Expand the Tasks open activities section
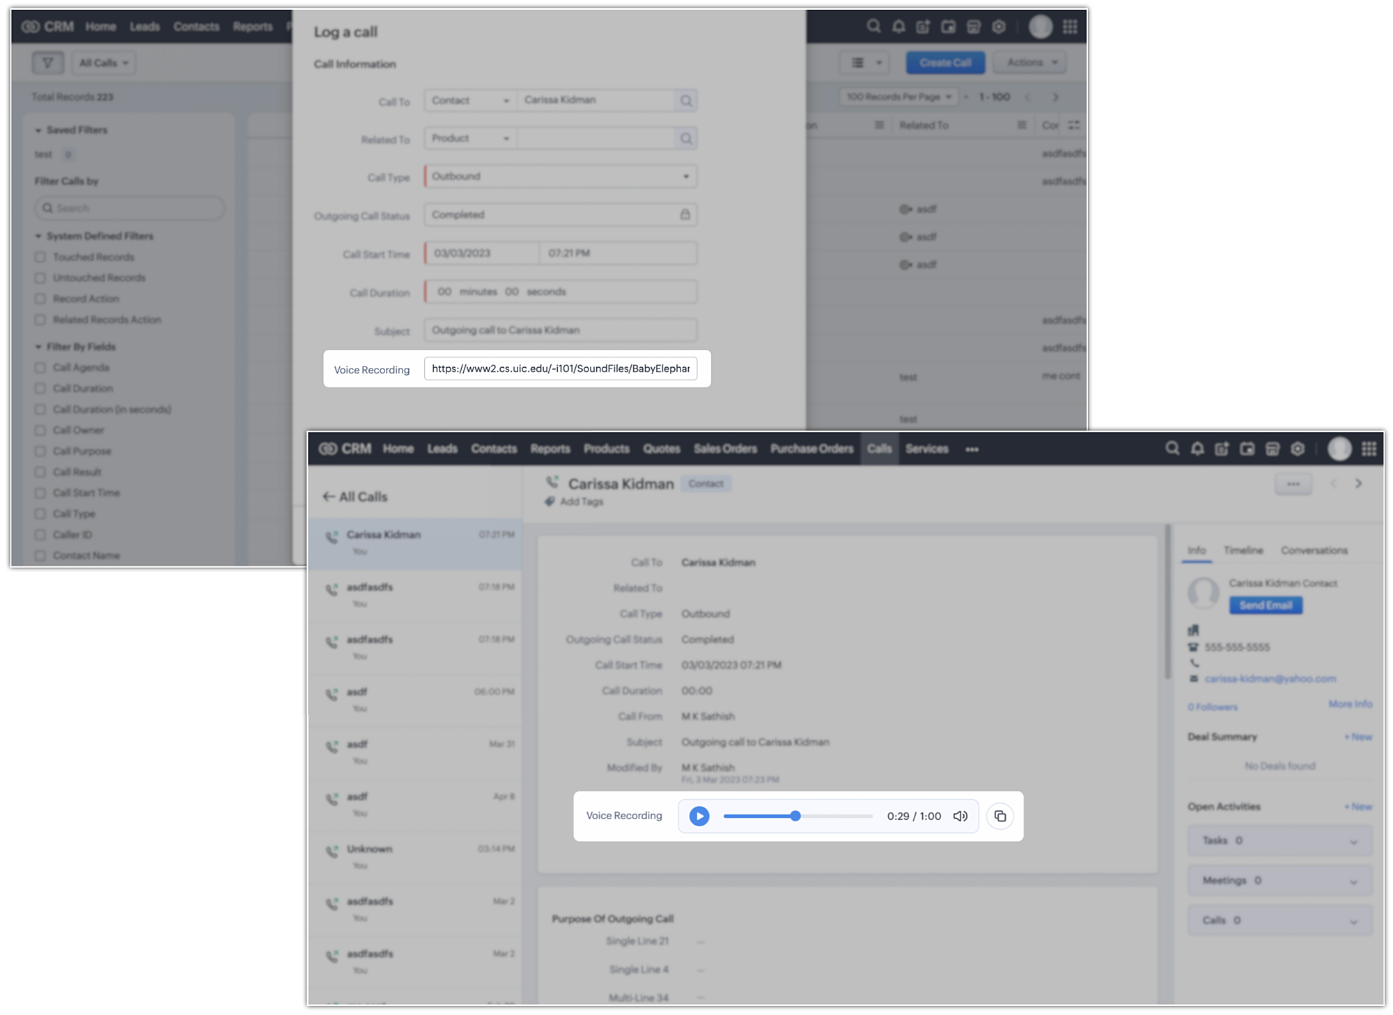Image resolution: width=1393 pixels, height=1015 pixels. tap(1279, 841)
